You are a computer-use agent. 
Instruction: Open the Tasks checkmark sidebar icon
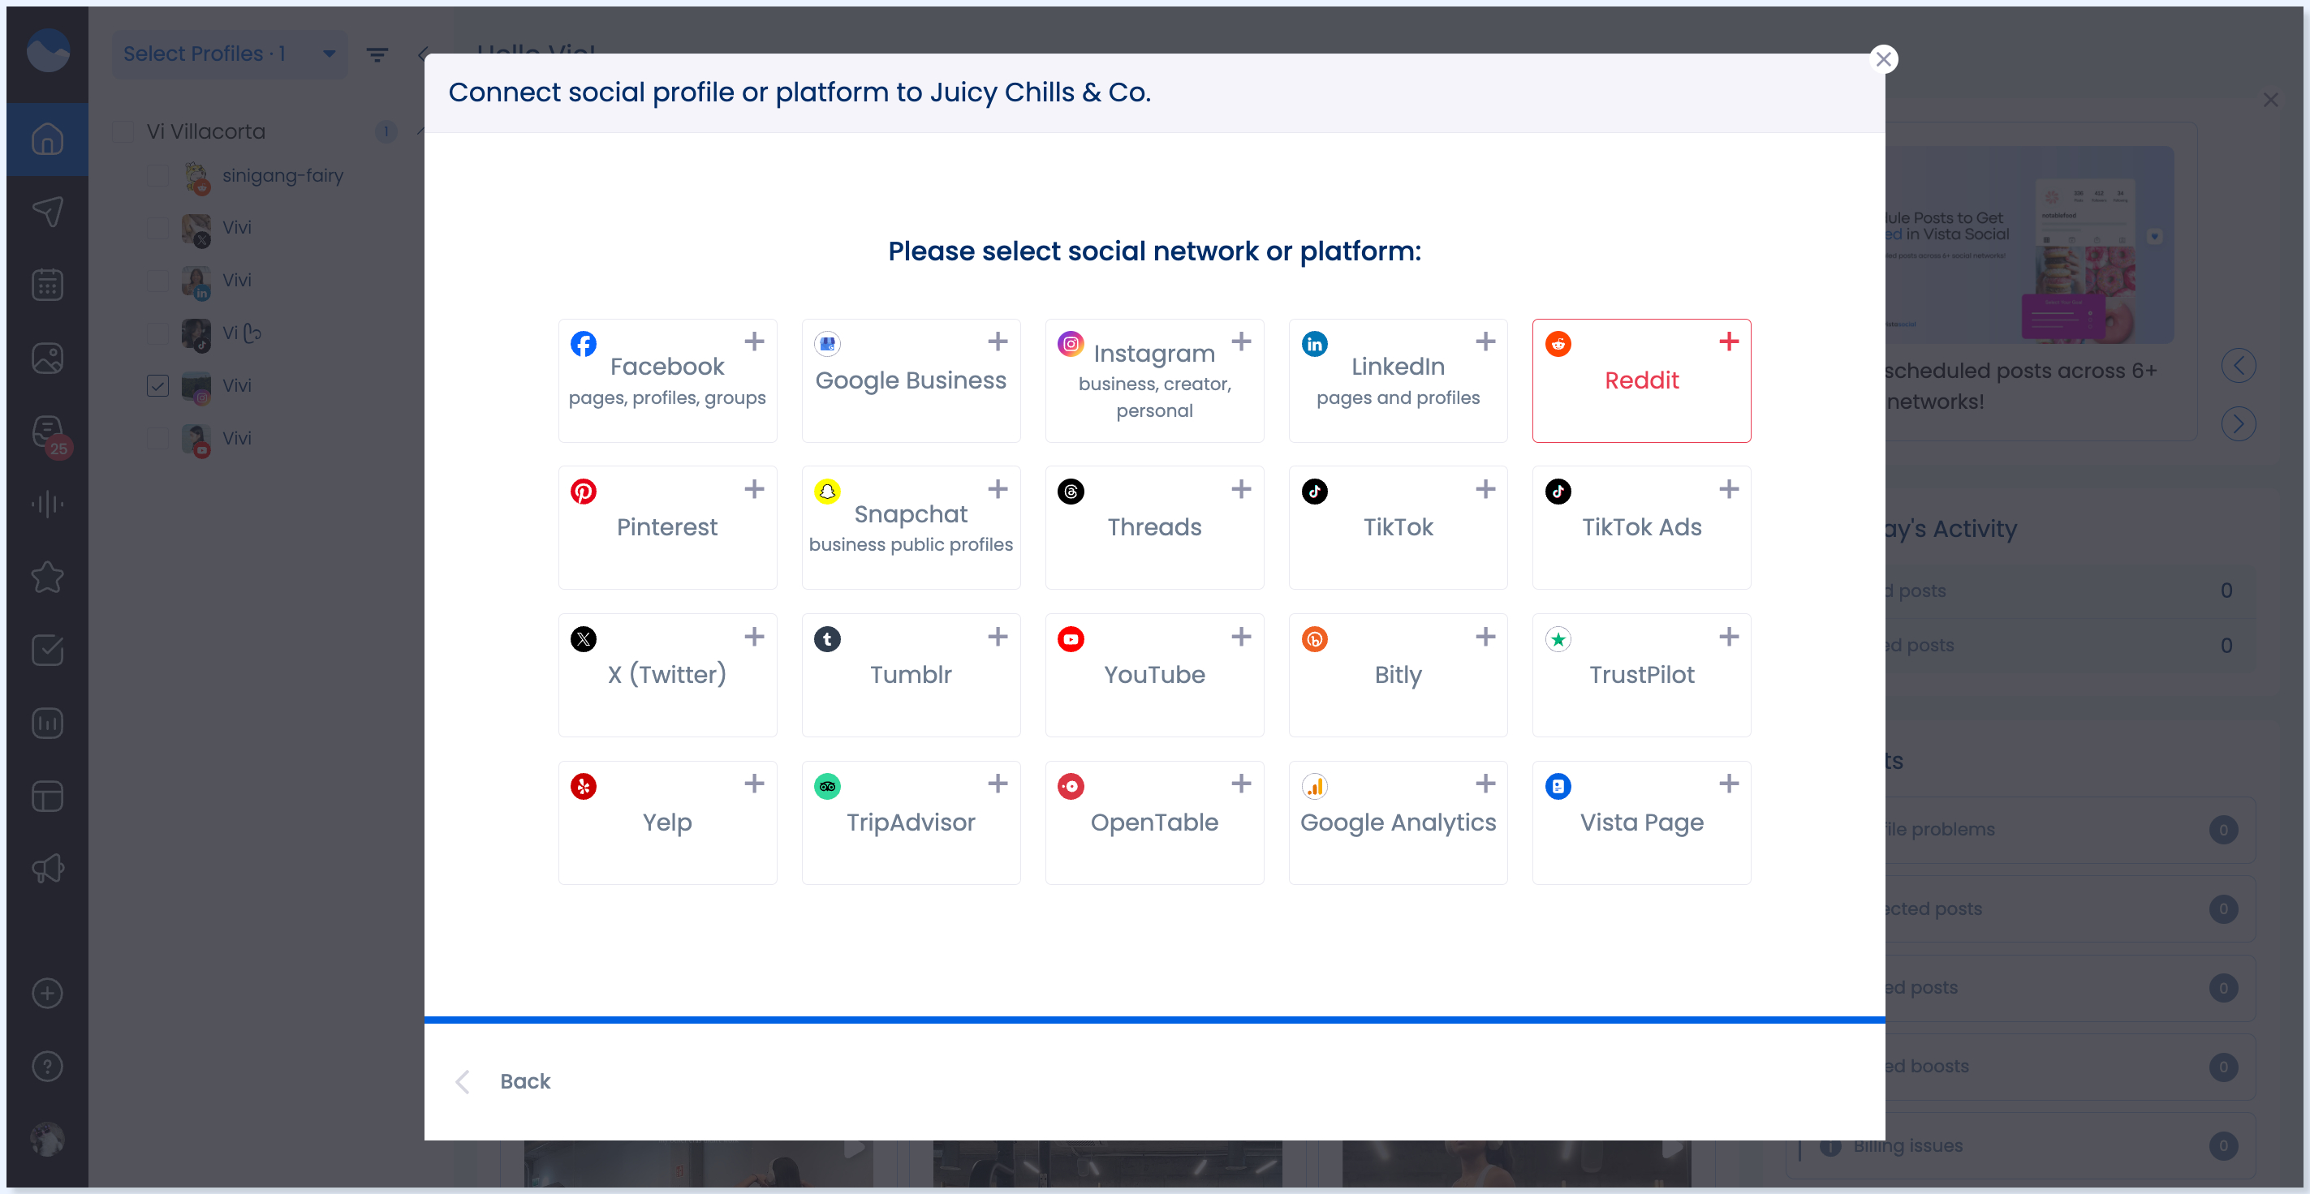(x=48, y=650)
